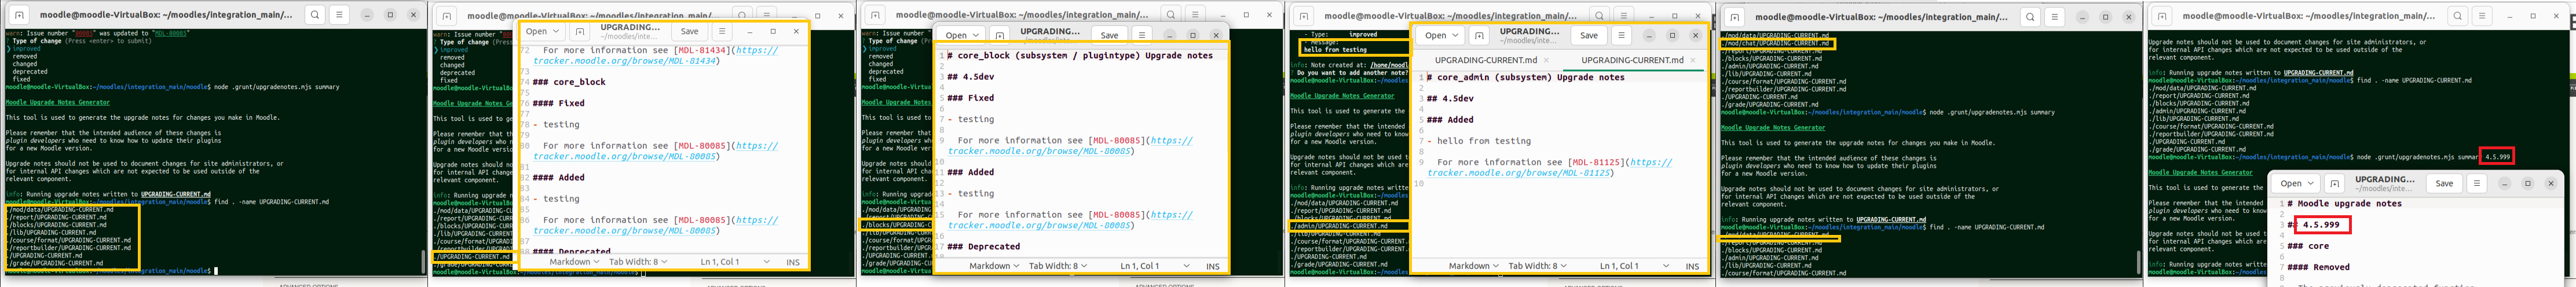Screen dimensions: 2576x287
Task: Click search icon of terminal behind 'core_block (subsystem / plugintype)' editor
Action: tap(1171, 15)
